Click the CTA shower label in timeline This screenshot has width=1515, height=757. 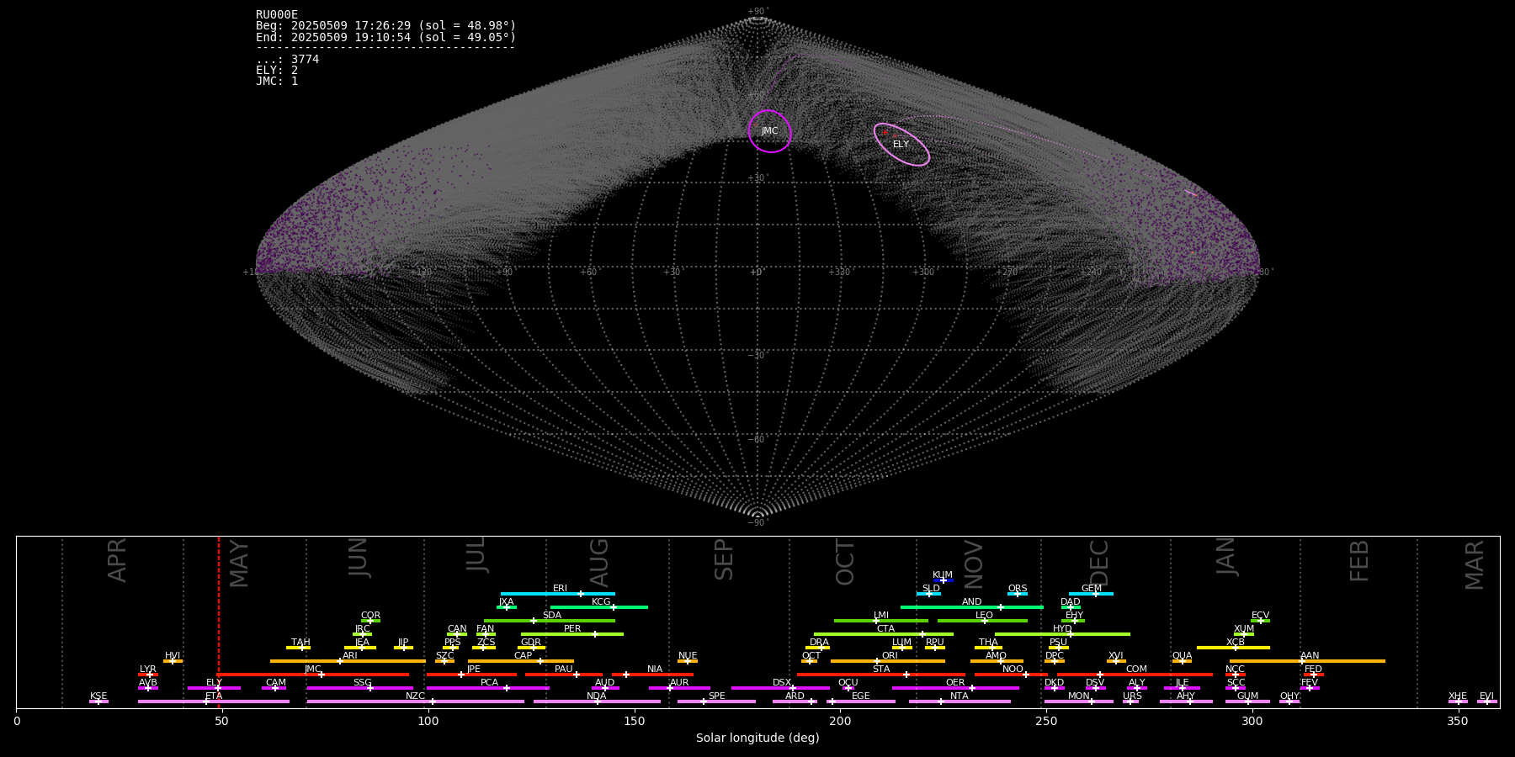[x=885, y=628]
